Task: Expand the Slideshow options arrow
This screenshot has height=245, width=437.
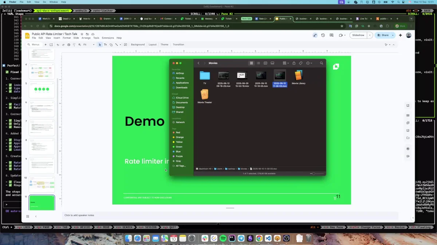Action: 370,35
